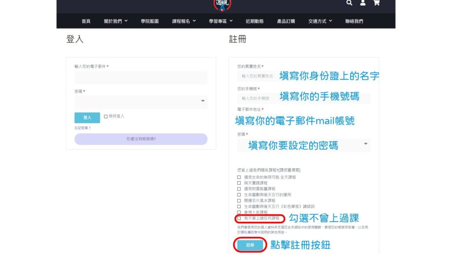Select the 兩天實踐課程 checkbox

click(x=239, y=183)
